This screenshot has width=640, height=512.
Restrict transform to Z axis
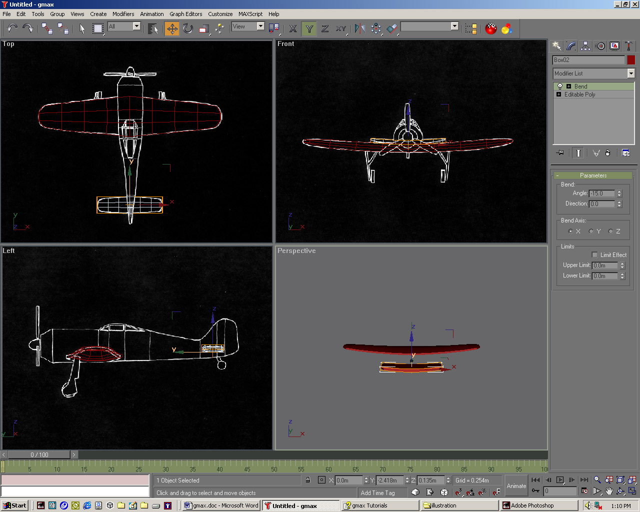click(325, 29)
